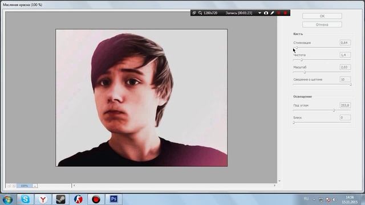Pause recording with the red pause button
365x205 pixels.
pos(279,13)
